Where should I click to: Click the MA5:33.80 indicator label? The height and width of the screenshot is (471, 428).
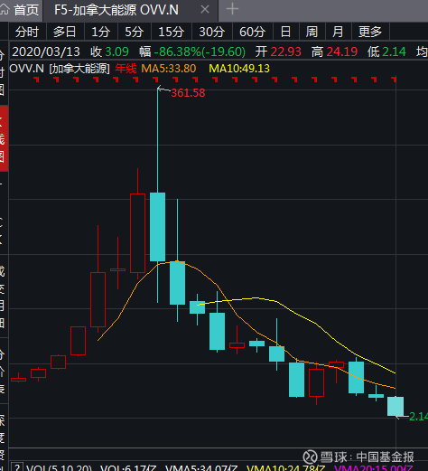pyautogui.click(x=169, y=69)
